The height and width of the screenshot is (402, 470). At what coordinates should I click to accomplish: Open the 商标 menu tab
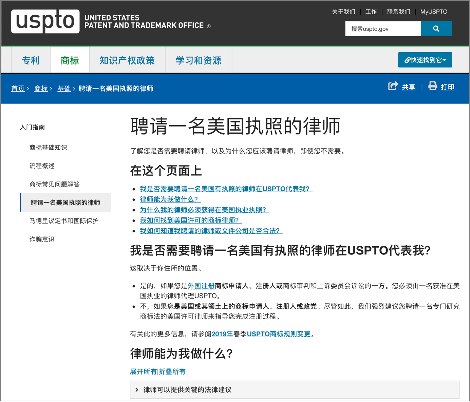70,60
